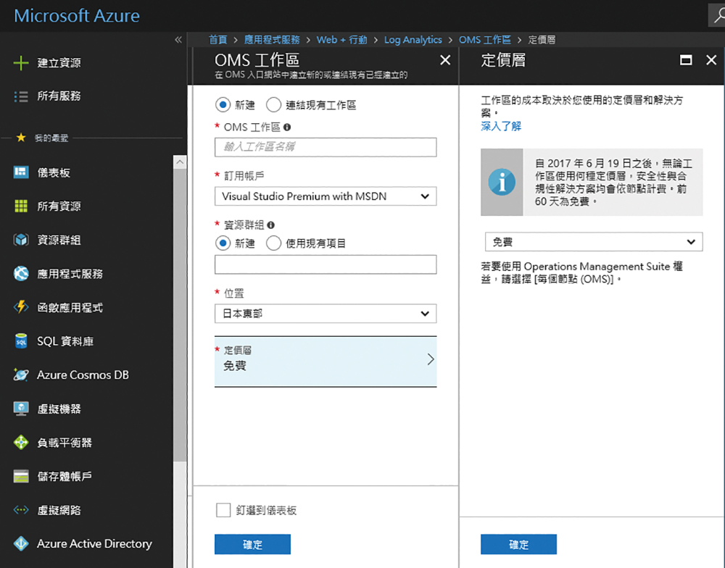This screenshot has height=568, width=725.
Task: Confirm OMS workspace with OK button
Action: pos(252,544)
